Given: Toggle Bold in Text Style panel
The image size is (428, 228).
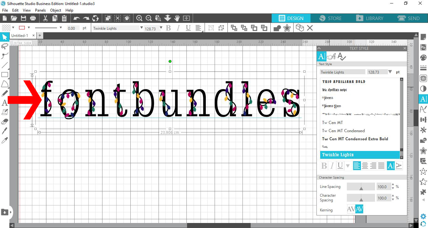Looking at the screenshot, I should coord(324,165).
